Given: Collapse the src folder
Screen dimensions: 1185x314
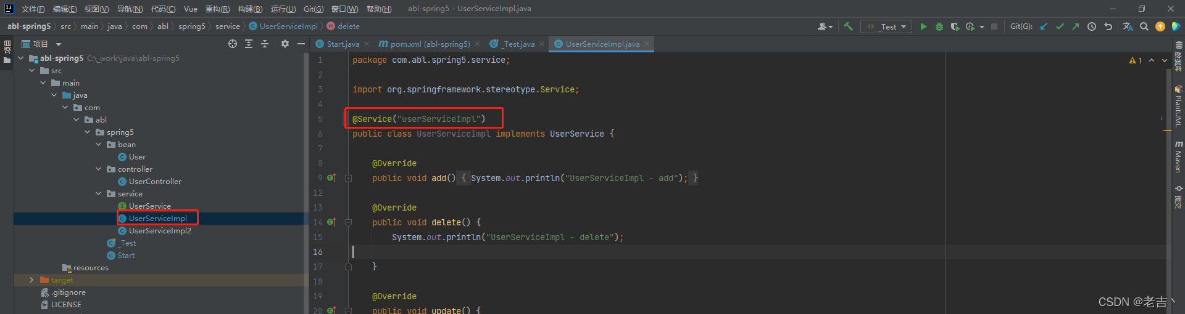Looking at the screenshot, I should [x=32, y=70].
